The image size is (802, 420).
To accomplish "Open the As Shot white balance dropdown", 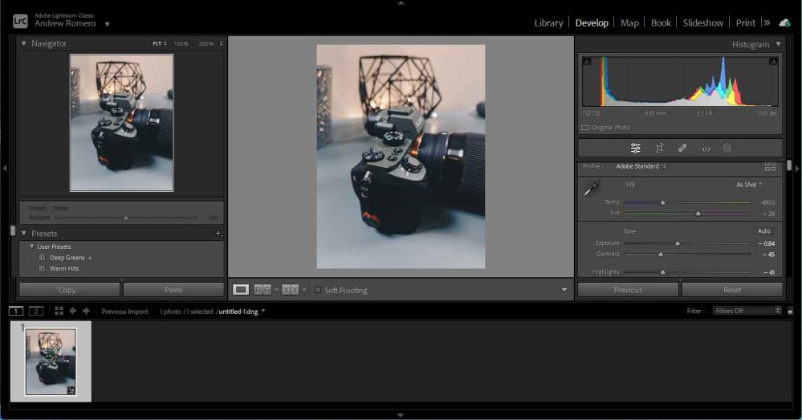I will pos(749,185).
